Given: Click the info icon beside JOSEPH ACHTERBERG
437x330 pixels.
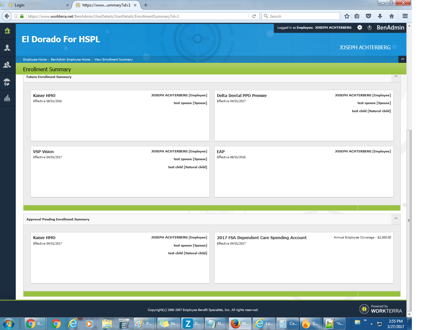Looking at the screenshot, I should 395,47.
